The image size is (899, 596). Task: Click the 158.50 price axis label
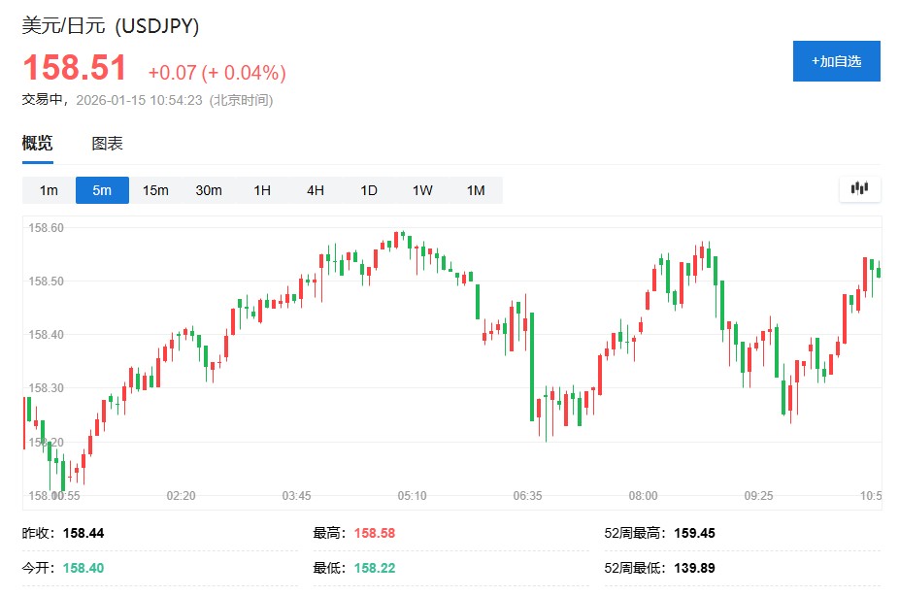[x=46, y=281]
